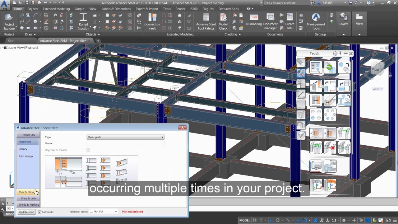Go to Joint design in the dialog sidebar
This screenshot has height=224, width=398.
point(25,156)
